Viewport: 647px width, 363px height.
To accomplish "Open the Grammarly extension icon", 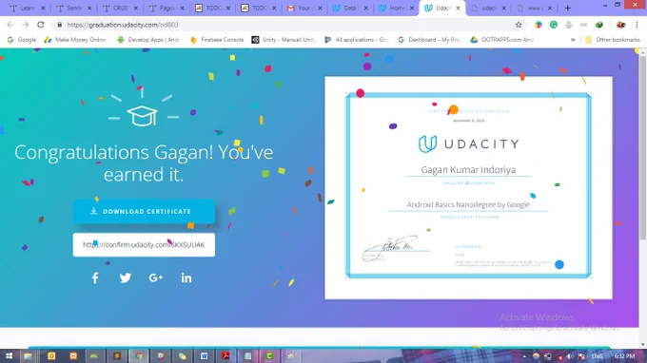I will (x=554, y=25).
